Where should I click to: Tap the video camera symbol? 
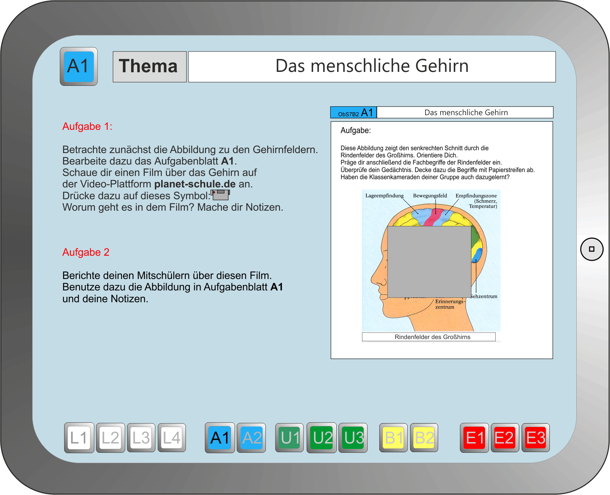220,195
